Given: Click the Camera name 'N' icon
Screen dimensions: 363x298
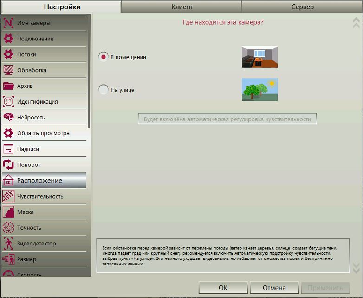Looking at the screenshot, I should click(8, 23).
